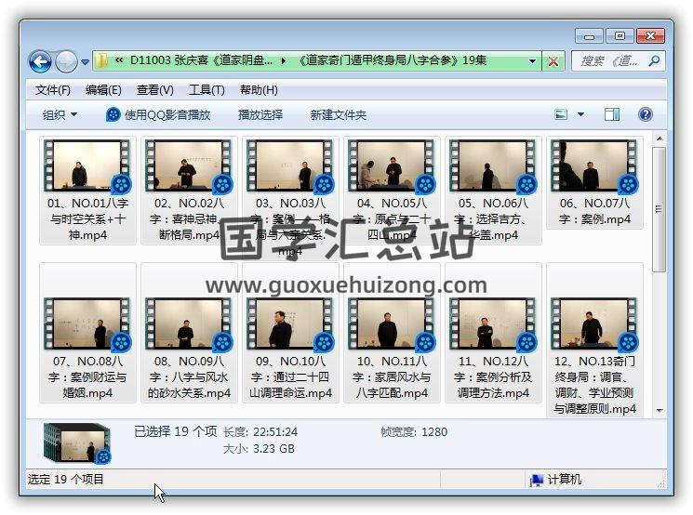Open the Help question mark icon
The image size is (693, 515).
(x=645, y=114)
